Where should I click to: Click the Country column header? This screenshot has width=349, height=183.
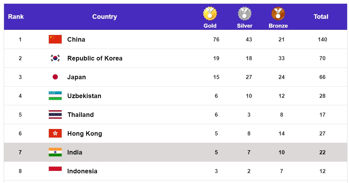[105, 17]
